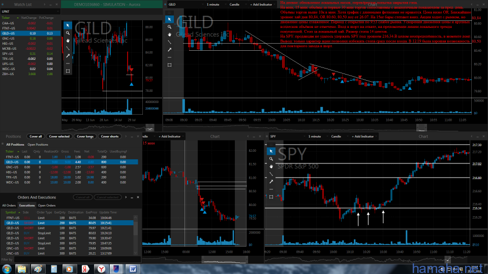Image resolution: width=488 pixels, height=274 pixels.
Task: Open Microsoft Word from taskbar
Action: pyautogui.click(x=133, y=269)
